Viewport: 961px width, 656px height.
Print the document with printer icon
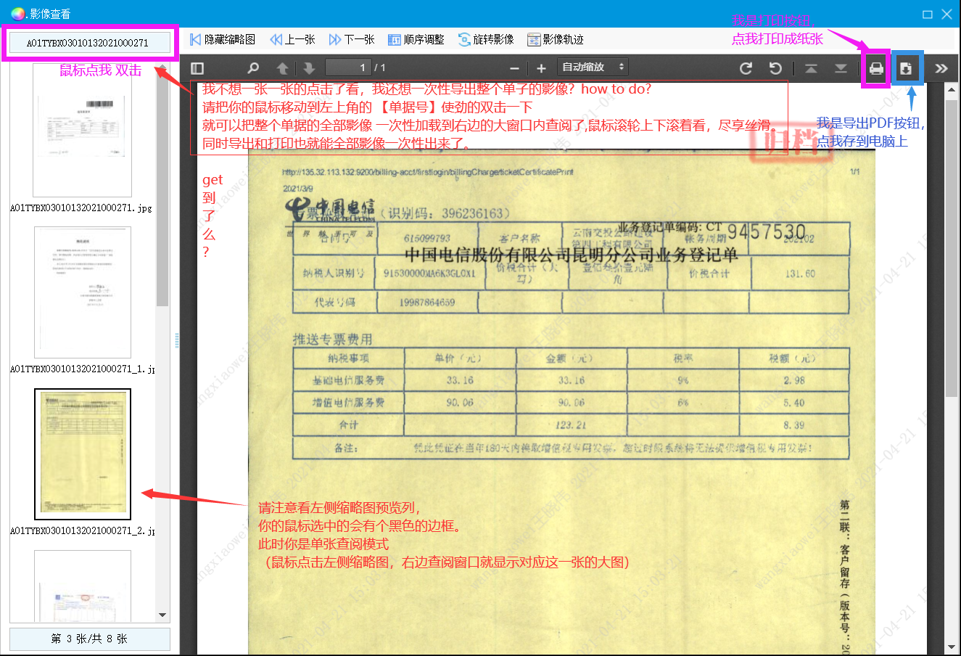876,69
